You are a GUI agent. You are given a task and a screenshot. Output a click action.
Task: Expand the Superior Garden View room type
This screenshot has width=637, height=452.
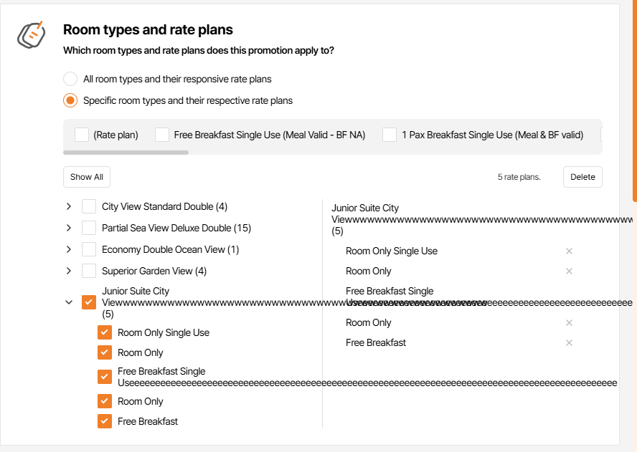[x=69, y=271]
